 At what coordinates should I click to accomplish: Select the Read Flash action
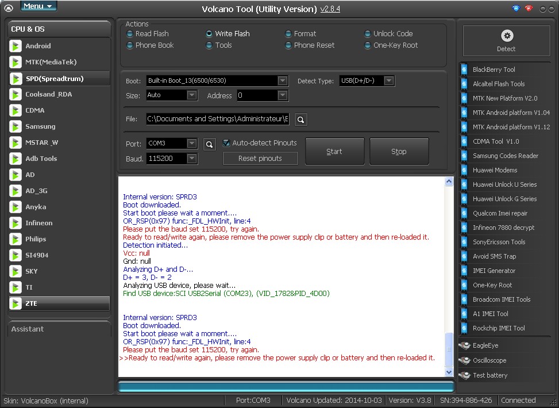148,34
